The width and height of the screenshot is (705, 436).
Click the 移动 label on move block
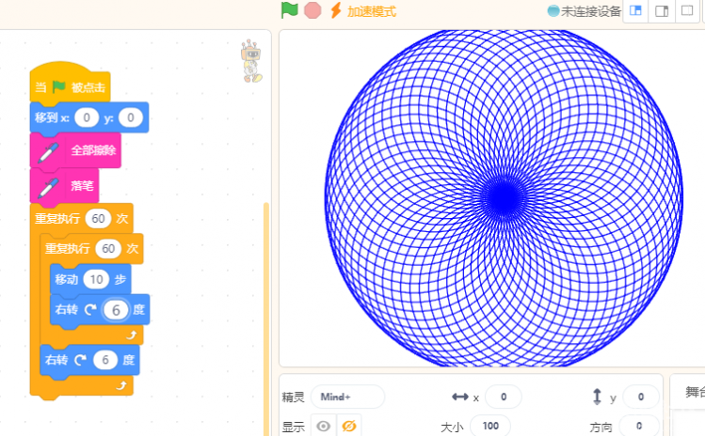pos(67,280)
